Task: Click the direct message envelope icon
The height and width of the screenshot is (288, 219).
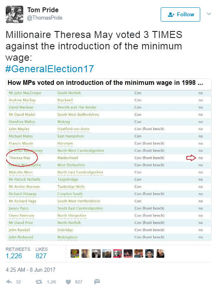Action: coord(97,281)
